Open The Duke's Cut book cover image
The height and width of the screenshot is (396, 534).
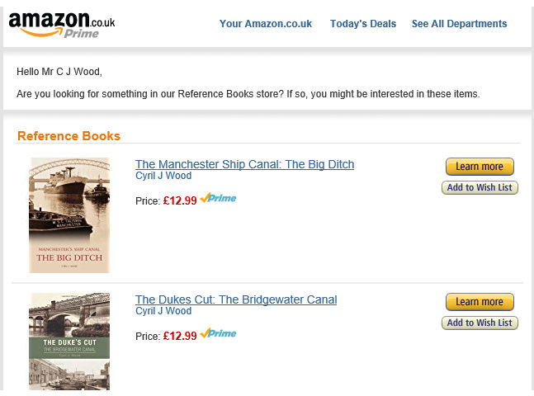tap(69, 342)
